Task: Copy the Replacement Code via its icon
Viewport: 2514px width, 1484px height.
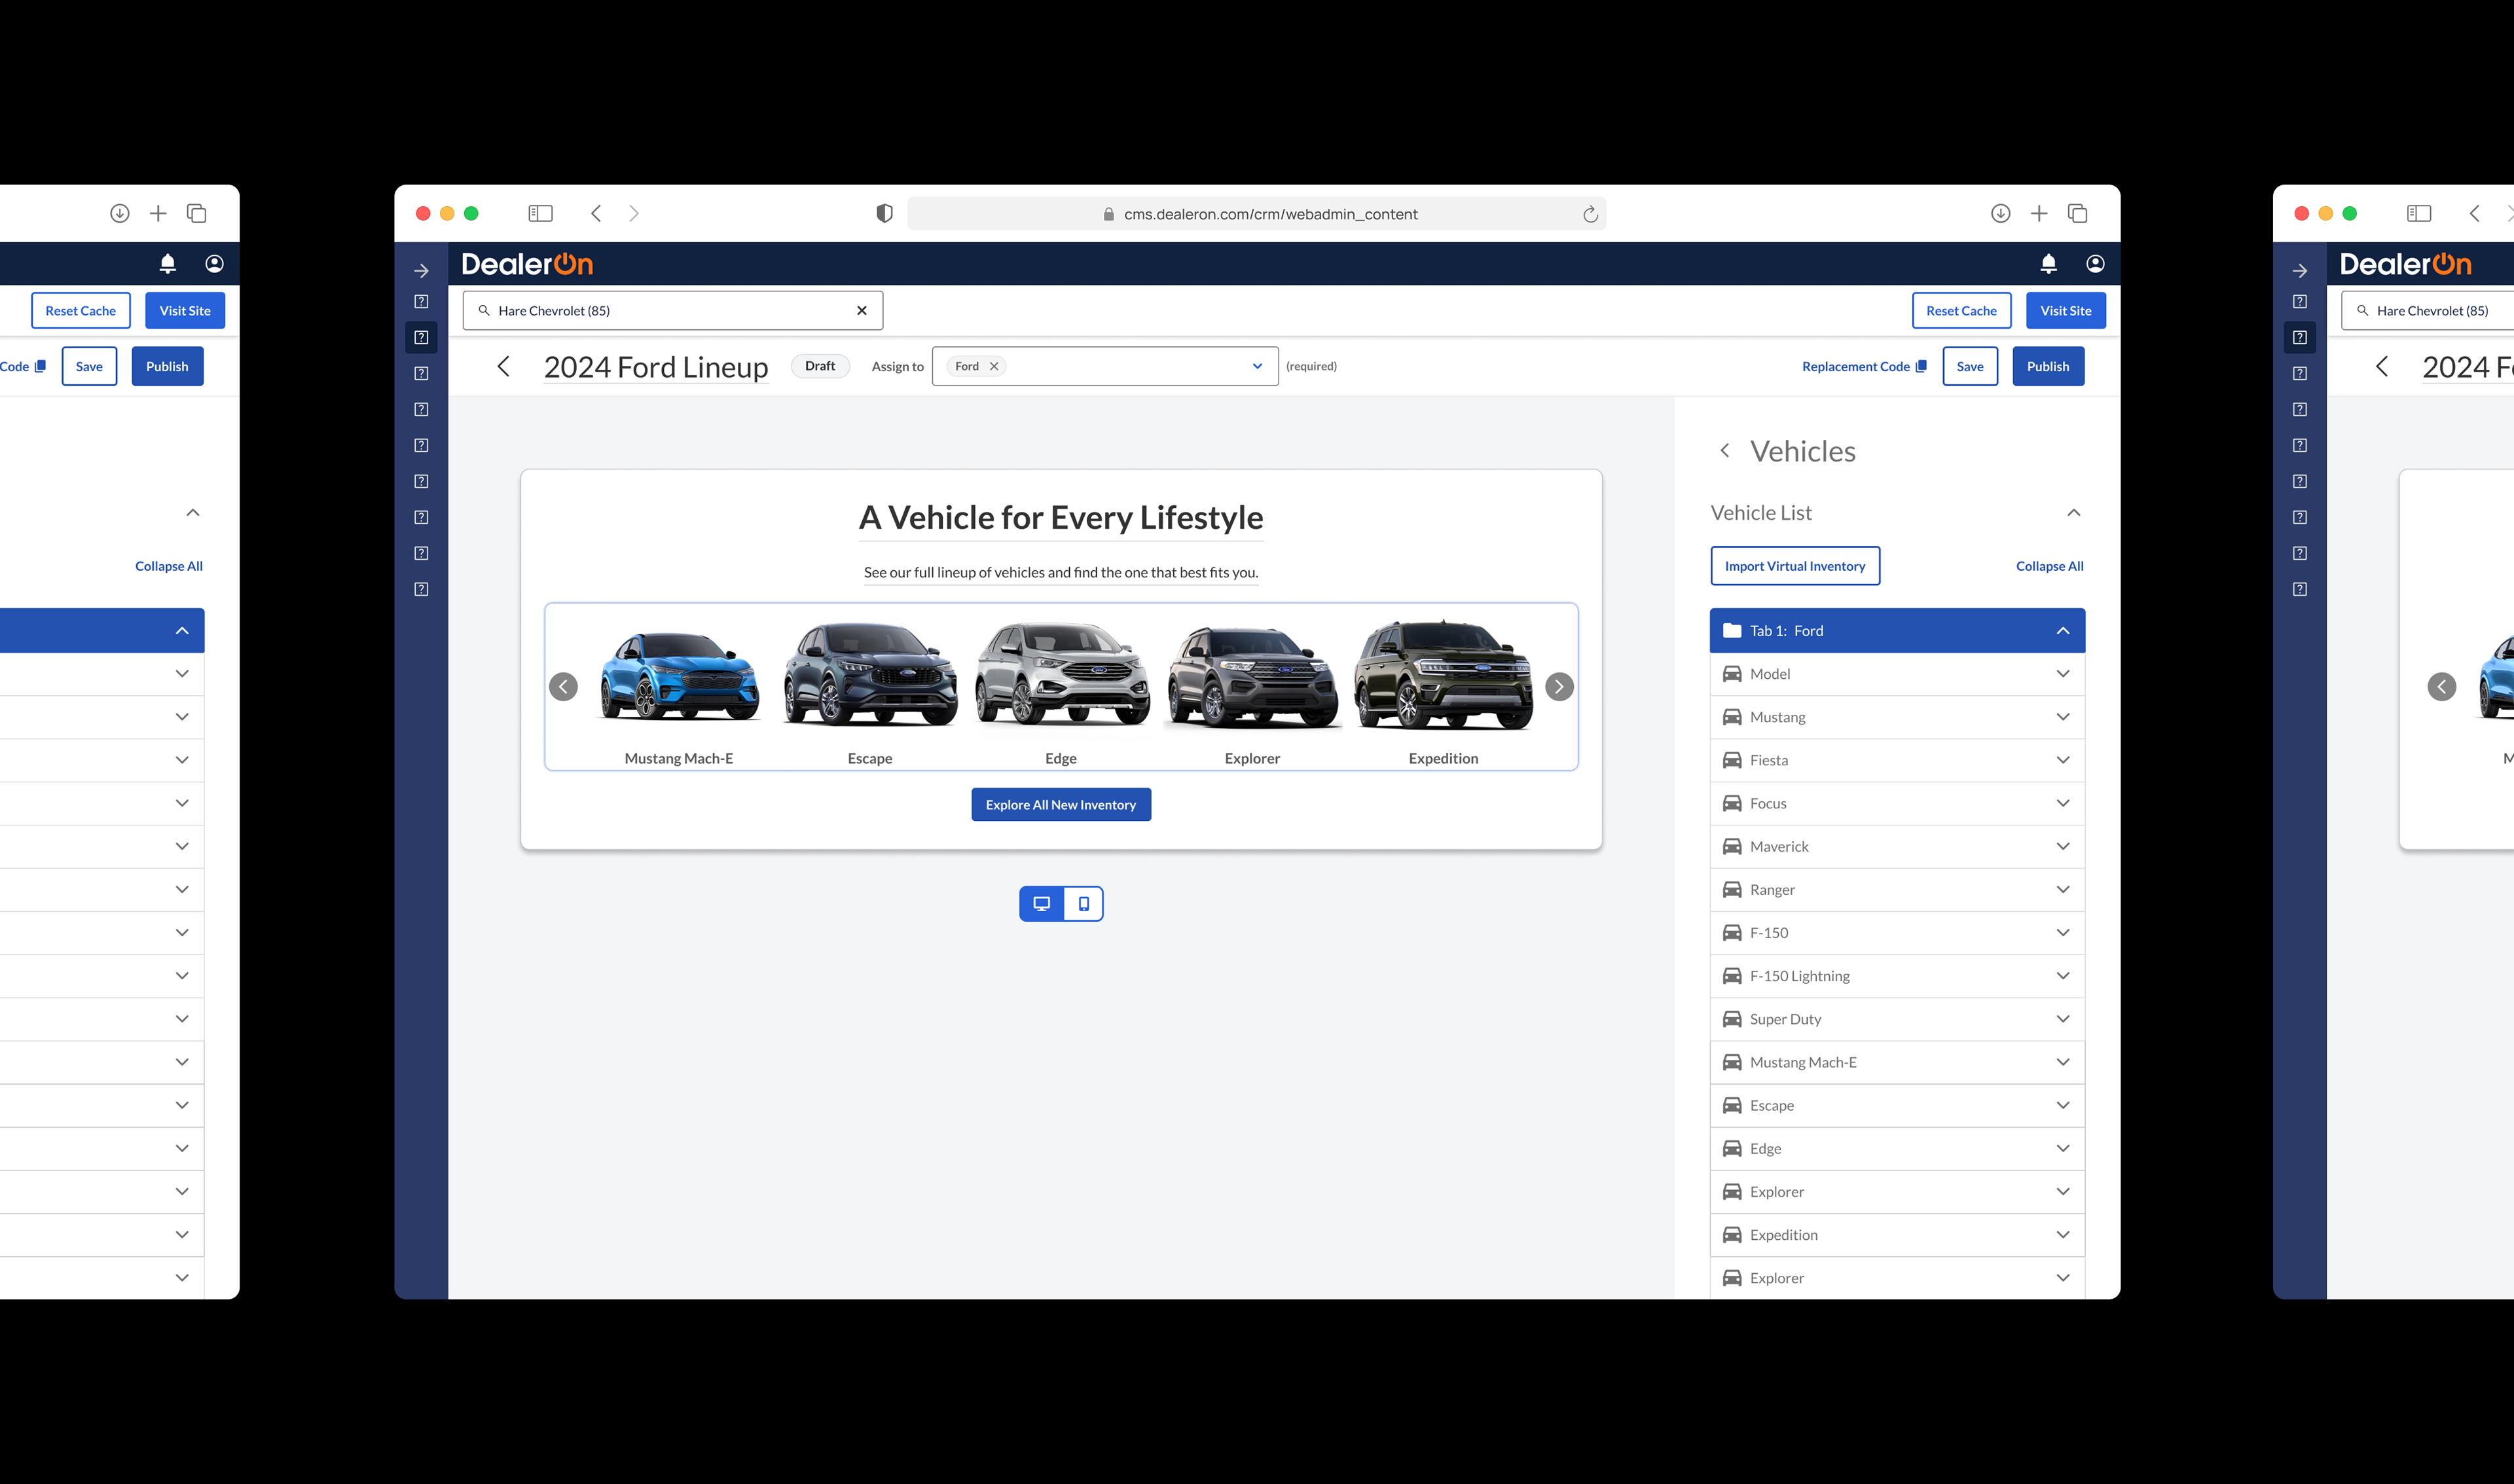Action: pyautogui.click(x=1920, y=367)
